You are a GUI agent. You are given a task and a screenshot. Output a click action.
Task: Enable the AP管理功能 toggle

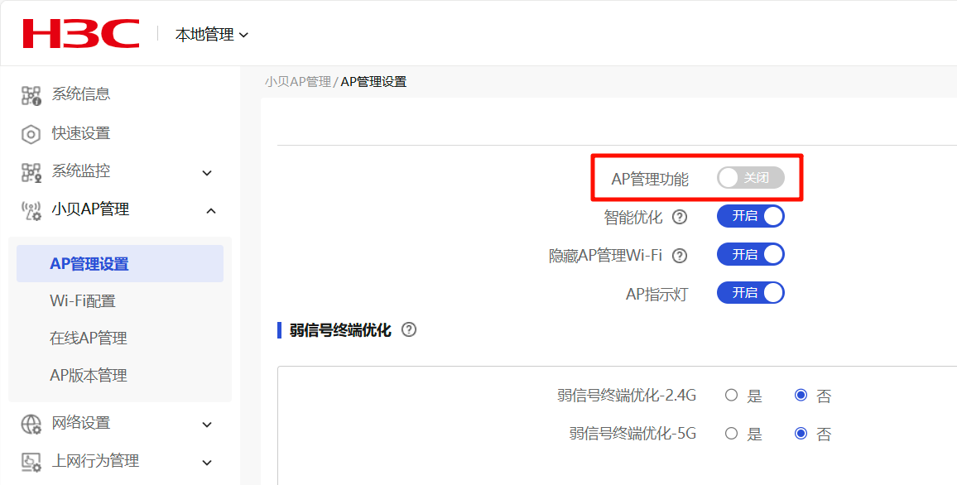click(x=750, y=178)
